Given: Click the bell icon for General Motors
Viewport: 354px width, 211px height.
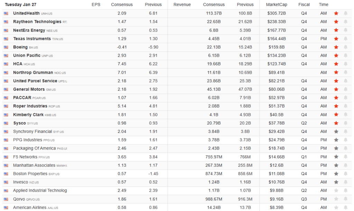Looking at the screenshot, I should coord(345,89).
